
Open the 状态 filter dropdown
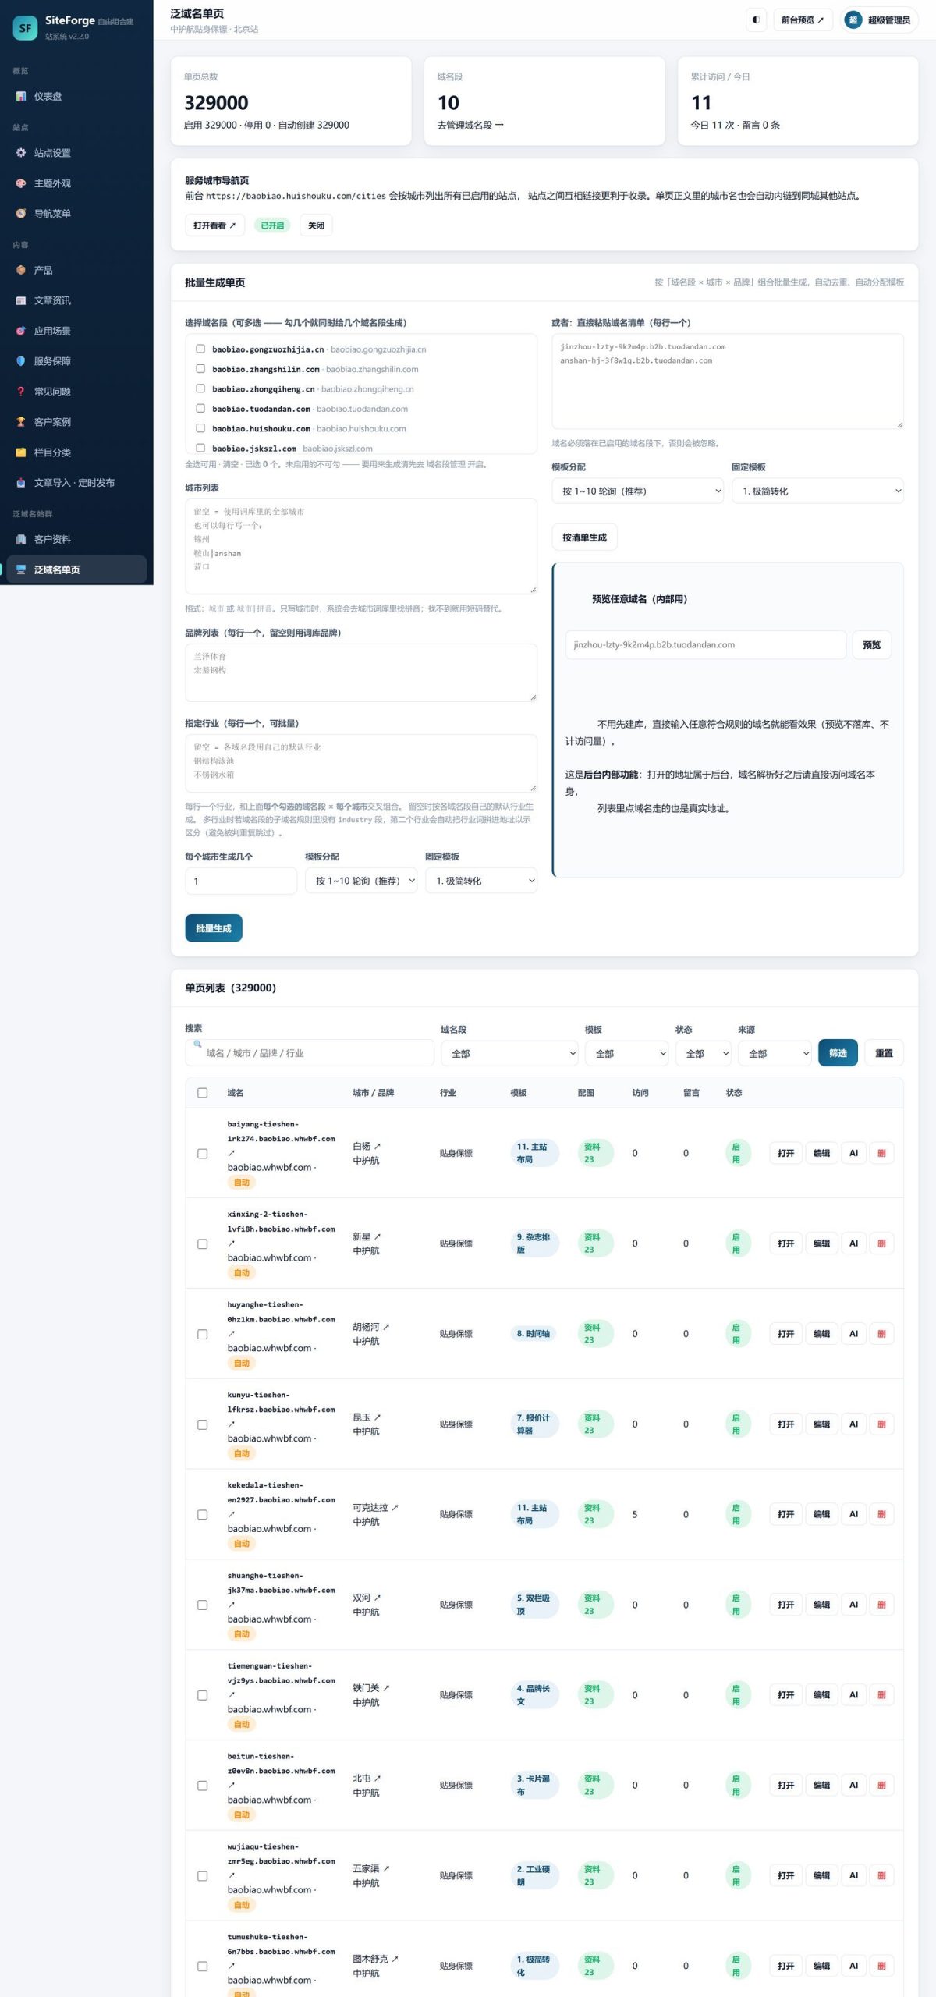tap(703, 1054)
